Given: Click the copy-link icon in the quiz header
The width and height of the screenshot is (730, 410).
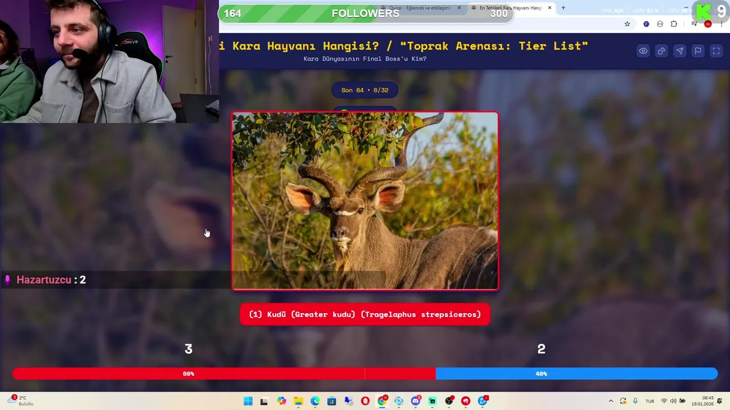Looking at the screenshot, I should click(x=662, y=51).
